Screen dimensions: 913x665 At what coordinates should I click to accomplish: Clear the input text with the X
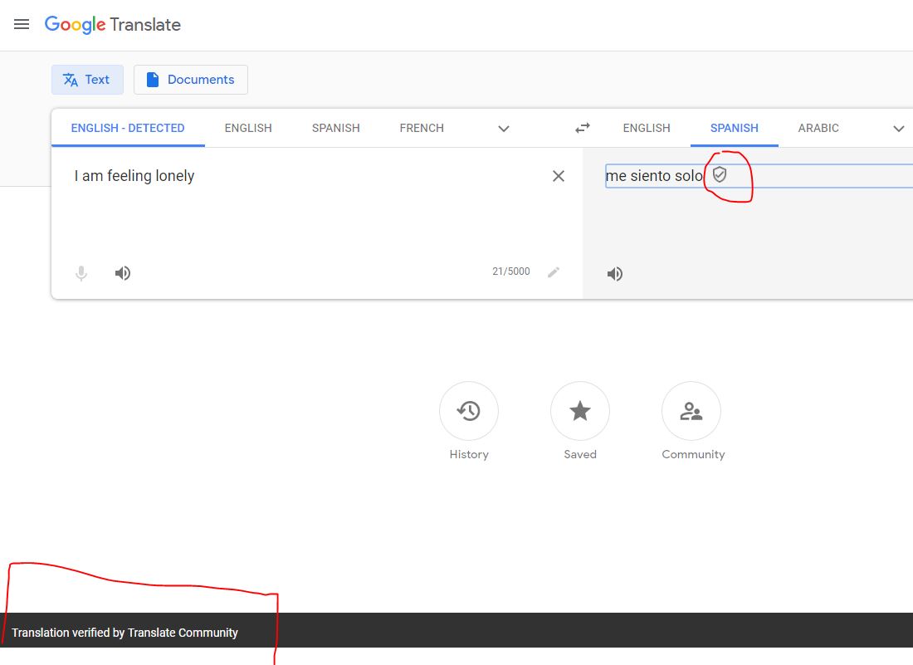558,175
